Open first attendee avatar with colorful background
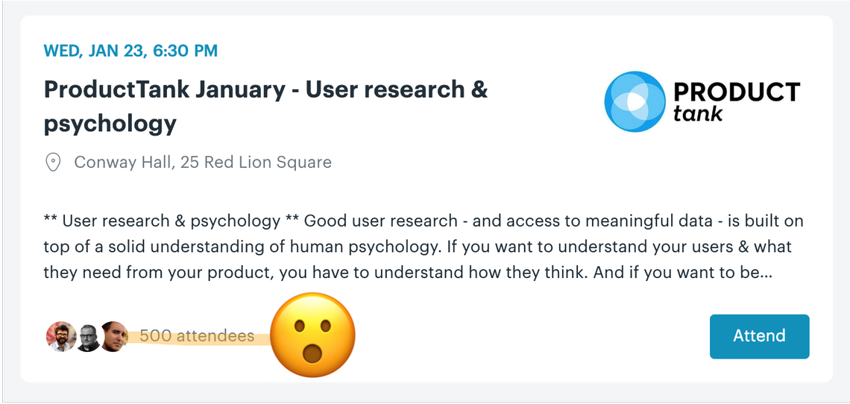This screenshot has height=404, width=850. pyautogui.click(x=60, y=336)
